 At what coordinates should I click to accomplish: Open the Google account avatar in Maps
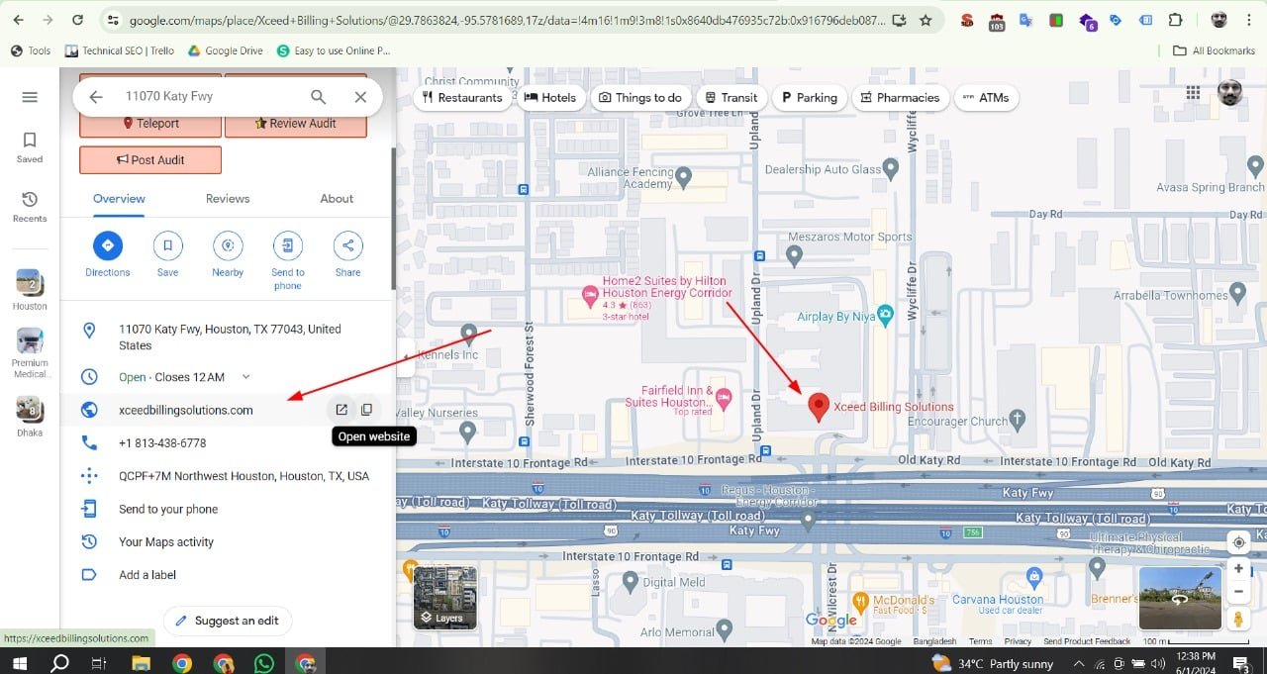point(1230,93)
